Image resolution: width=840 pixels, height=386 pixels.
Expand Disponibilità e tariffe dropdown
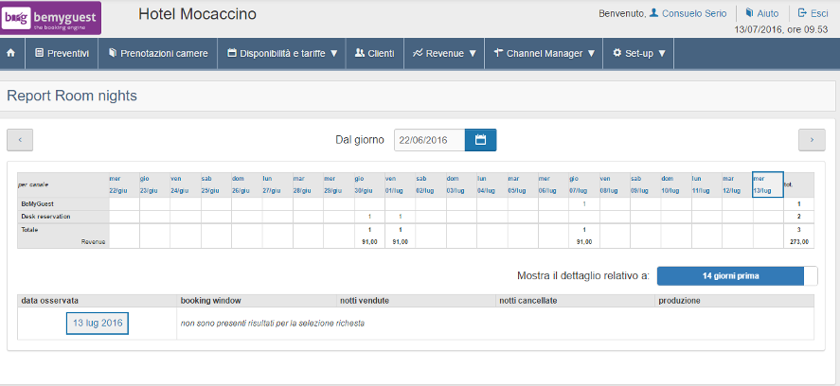pyautogui.click(x=282, y=54)
